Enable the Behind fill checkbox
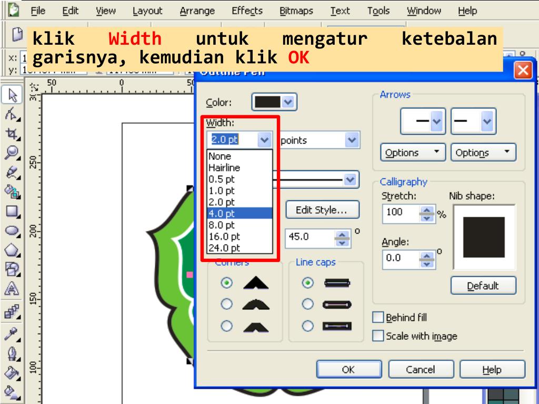 tap(378, 317)
